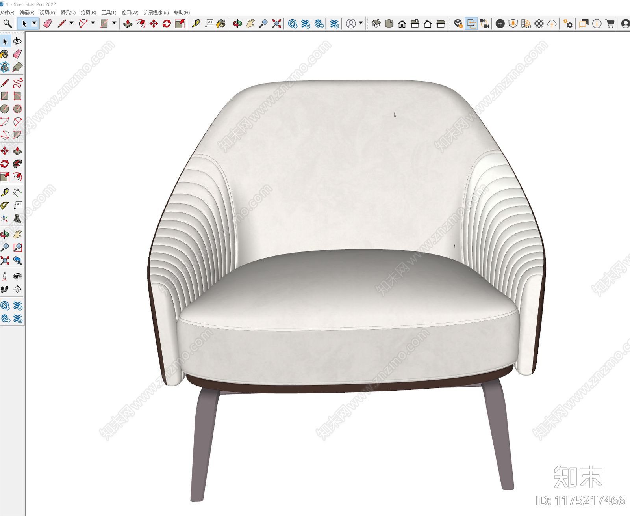
Task: Open Extension Manager in top toolbar
Action: click(334, 24)
